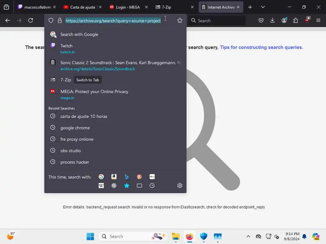This screenshot has height=244, width=326.
Task: Search this time with Wikipedia
Action: [101, 186]
